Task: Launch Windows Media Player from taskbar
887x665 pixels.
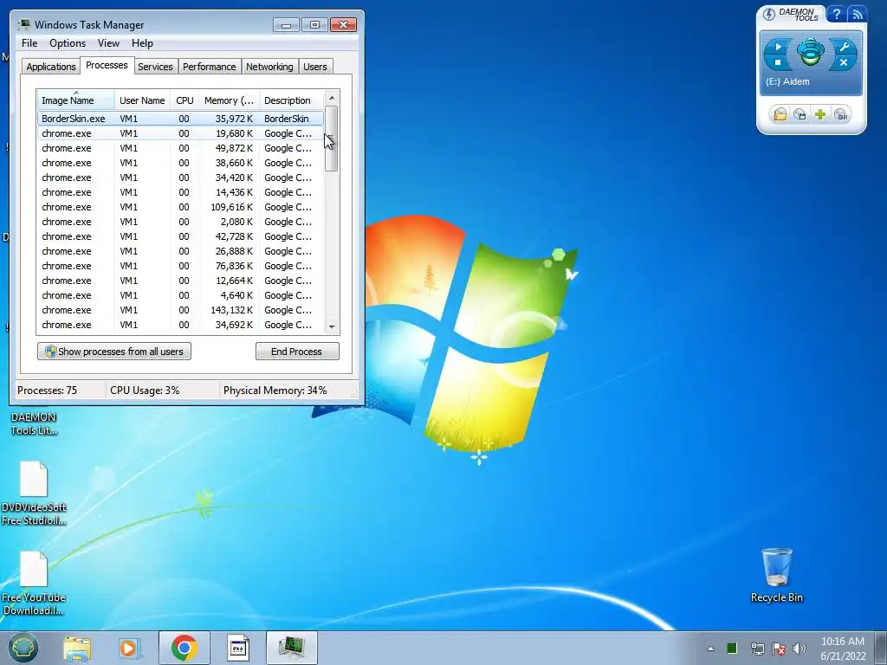Action: click(130, 648)
